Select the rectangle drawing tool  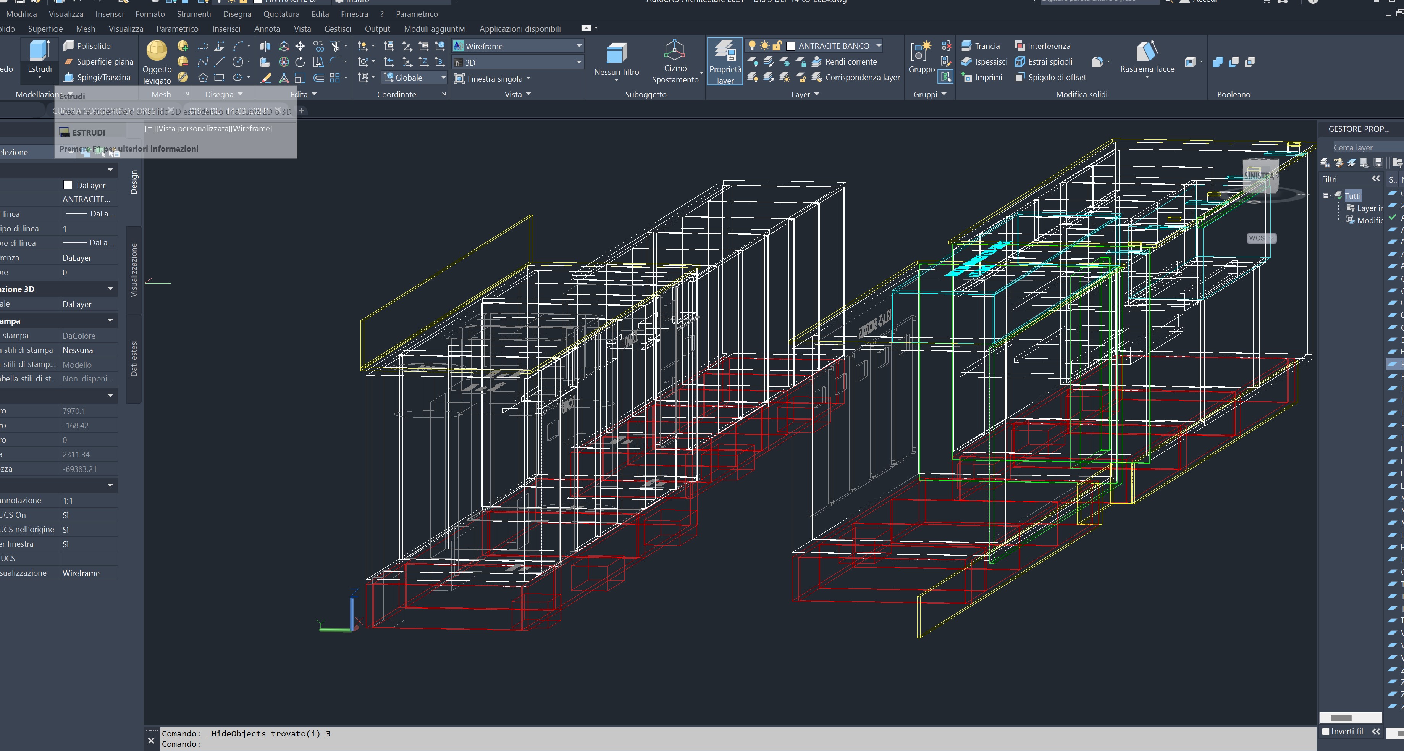pyautogui.click(x=220, y=78)
